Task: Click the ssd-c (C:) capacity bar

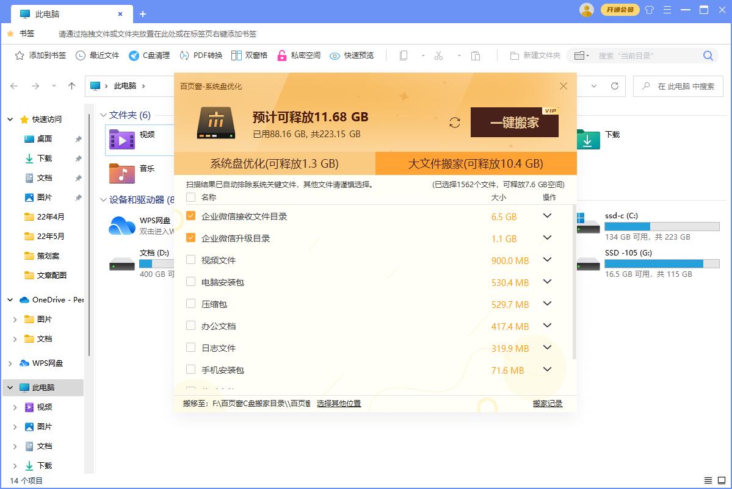Action: [x=661, y=227]
